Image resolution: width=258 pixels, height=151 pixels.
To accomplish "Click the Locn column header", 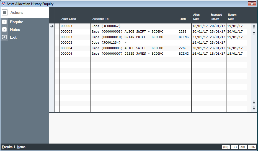I will (183, 19).
